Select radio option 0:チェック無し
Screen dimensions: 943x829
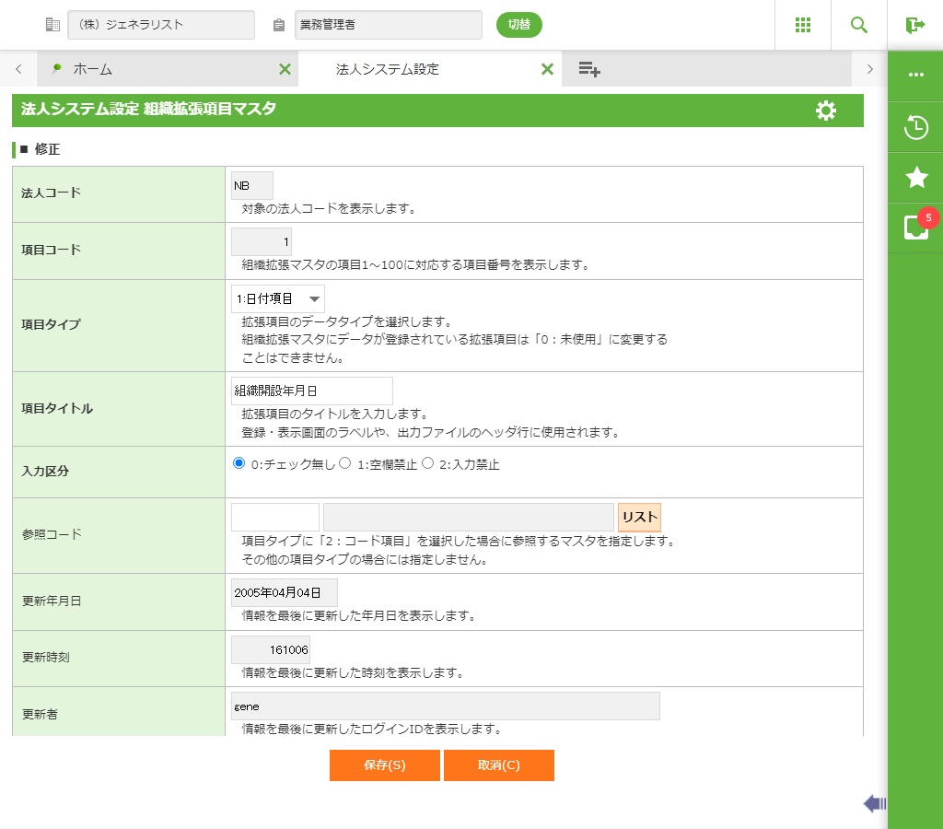click(239, 464)
